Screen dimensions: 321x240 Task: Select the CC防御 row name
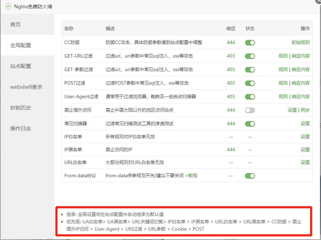tap(72, 42)
